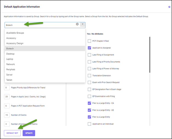The image size is (172, 139).
Task: Collapse the group dropdown arrow
Action: [83, 24]
